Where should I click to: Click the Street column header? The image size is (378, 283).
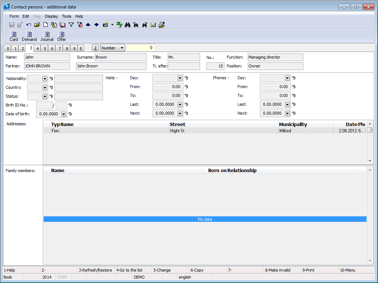(223, 125)
